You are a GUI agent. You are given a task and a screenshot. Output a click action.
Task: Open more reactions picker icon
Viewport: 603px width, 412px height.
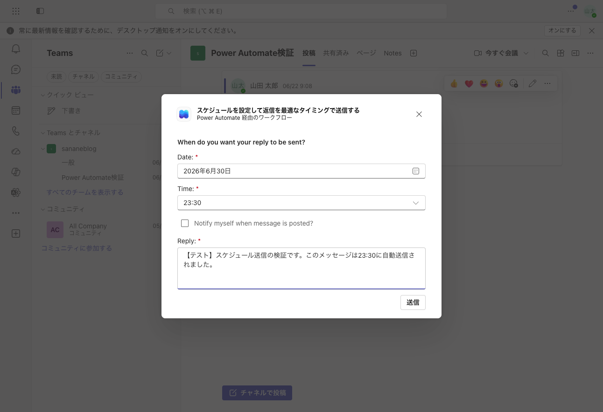pos(514,83)
